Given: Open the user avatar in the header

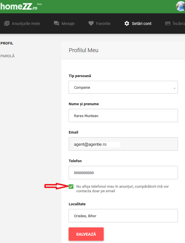Looking at the screenshot, I should point(181,6).
